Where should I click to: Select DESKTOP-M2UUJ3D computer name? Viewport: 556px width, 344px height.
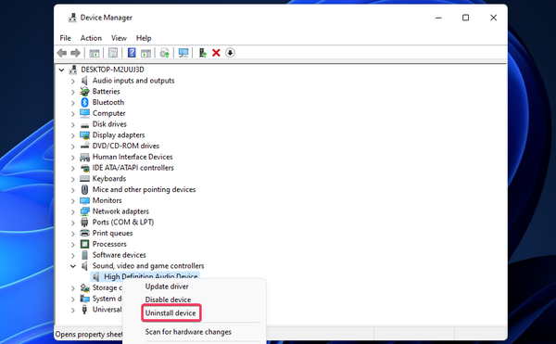112,70
